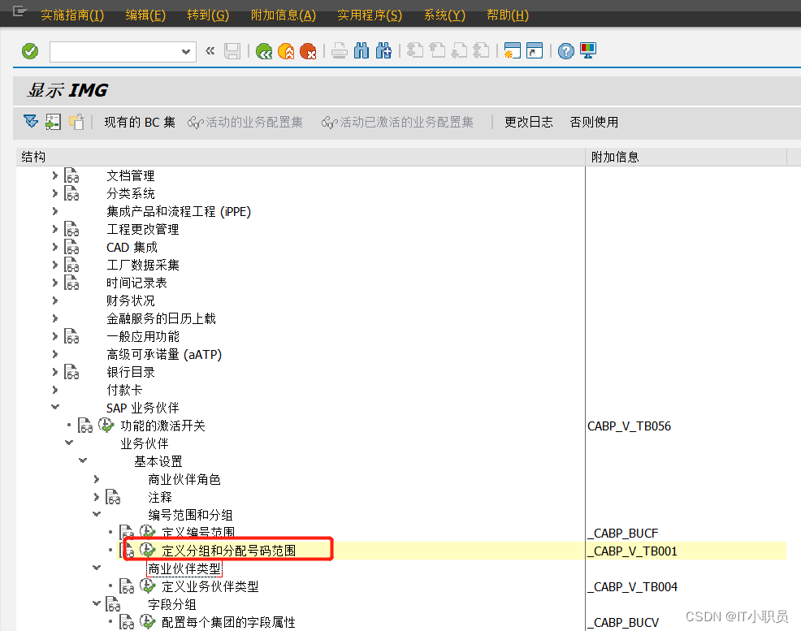The width and height of the screenshot is (801, 631).
Task: Open documentation icon for 工程更改管理
Action: [71, 229]
